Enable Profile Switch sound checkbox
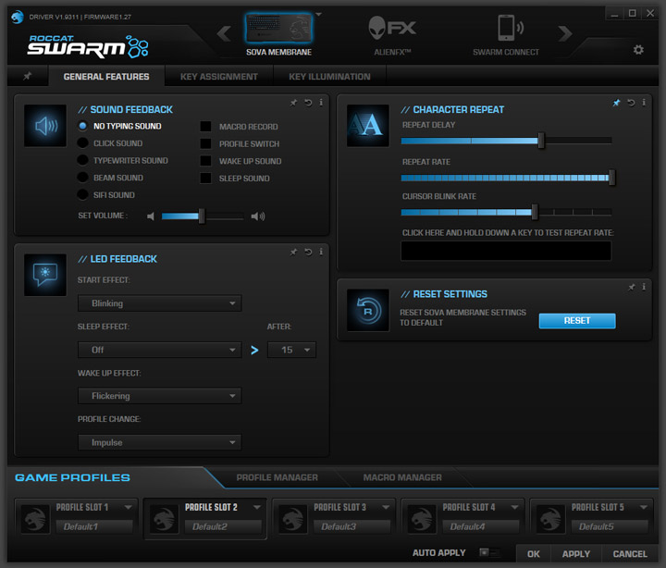 [x=205, y=143]
